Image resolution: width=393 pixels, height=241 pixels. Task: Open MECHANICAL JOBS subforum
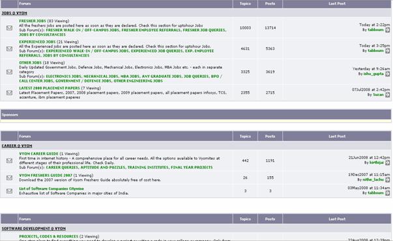pos(101,77)
